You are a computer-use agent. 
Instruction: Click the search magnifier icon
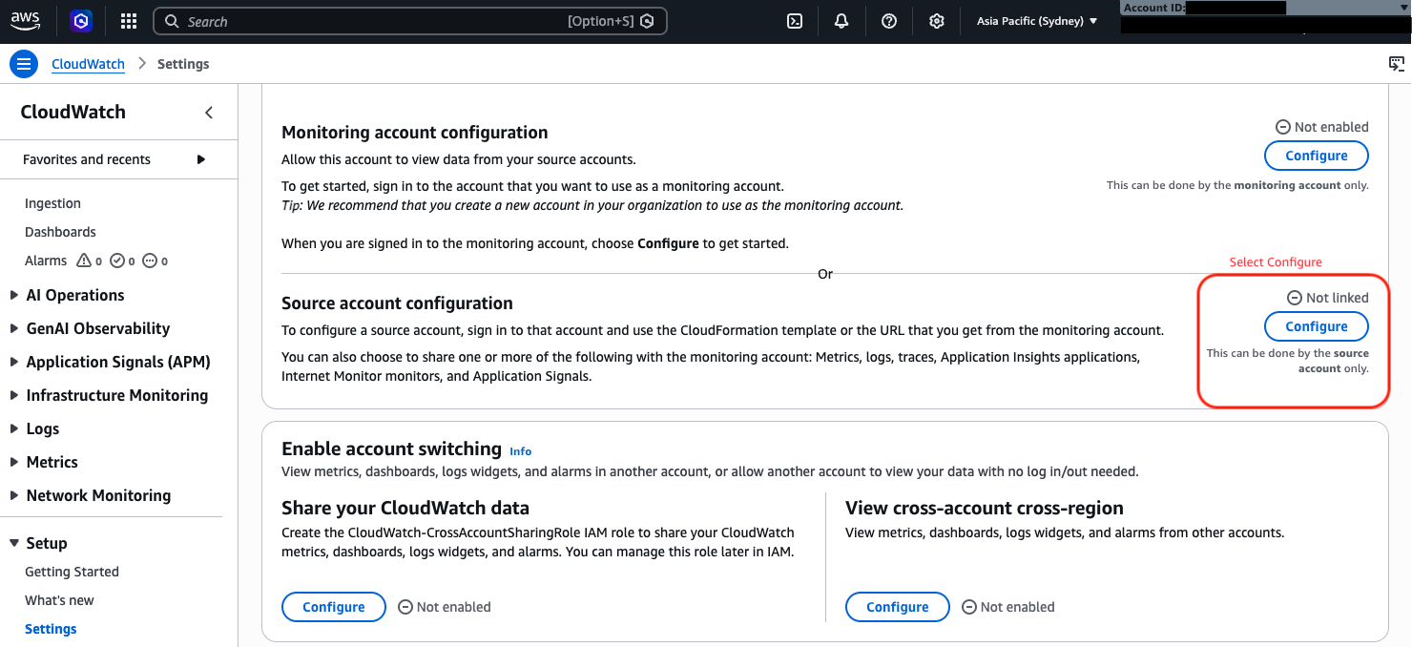171,21
